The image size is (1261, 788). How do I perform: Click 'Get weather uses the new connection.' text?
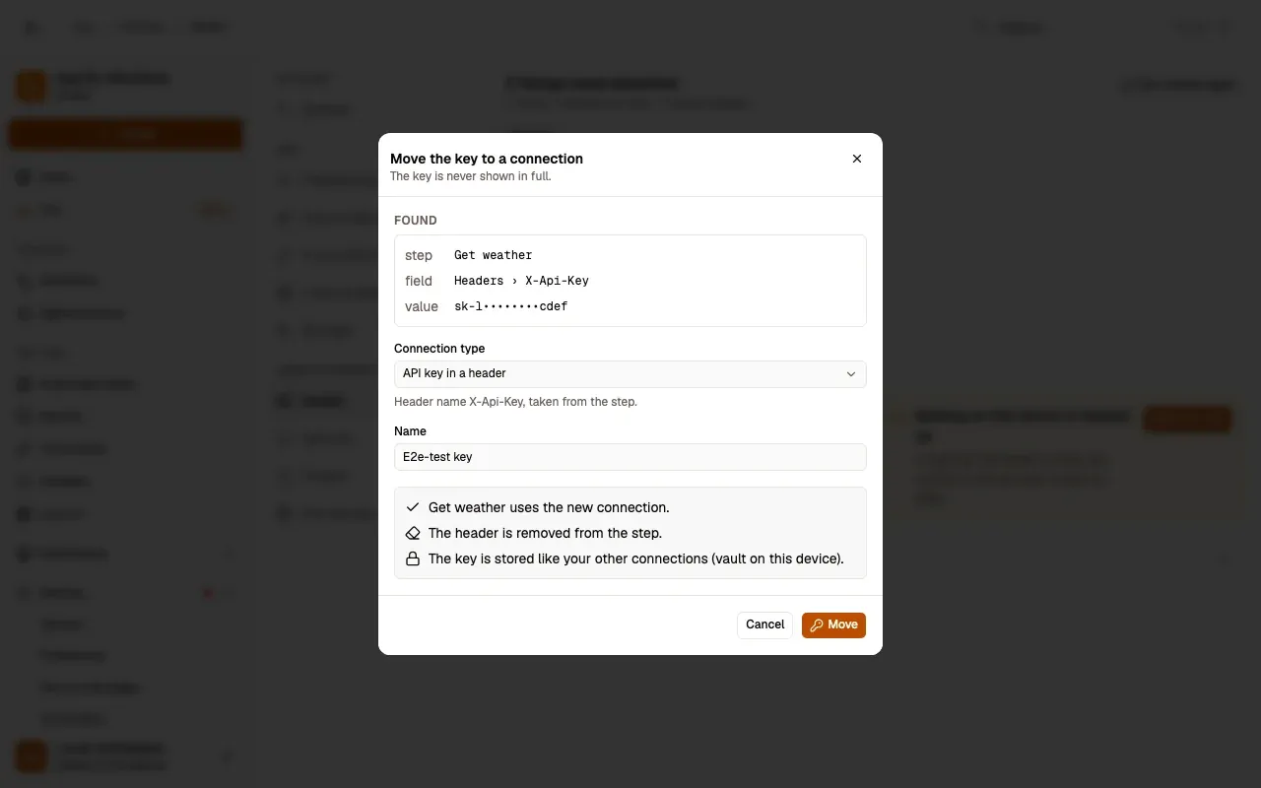549,507
